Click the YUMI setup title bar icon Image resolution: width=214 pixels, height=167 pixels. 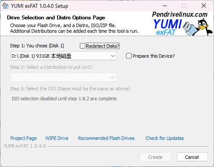6,6
